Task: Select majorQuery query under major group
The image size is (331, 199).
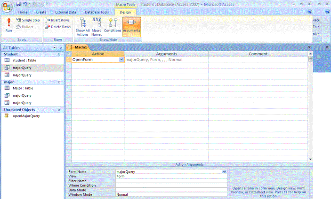Action: [x=32, y=95]
